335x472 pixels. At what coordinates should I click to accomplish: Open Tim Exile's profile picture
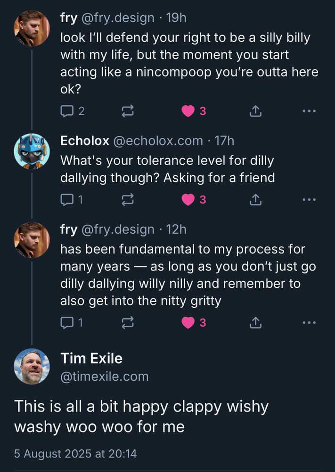click(32, 366)
